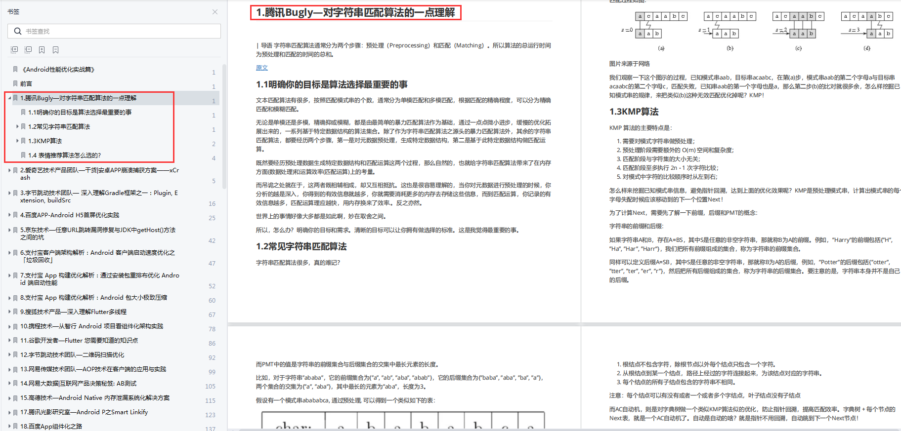Expand the 1.2常见字符串匹配算法 bookmark
The image size is (901, 431).
(x=17, y=126)
